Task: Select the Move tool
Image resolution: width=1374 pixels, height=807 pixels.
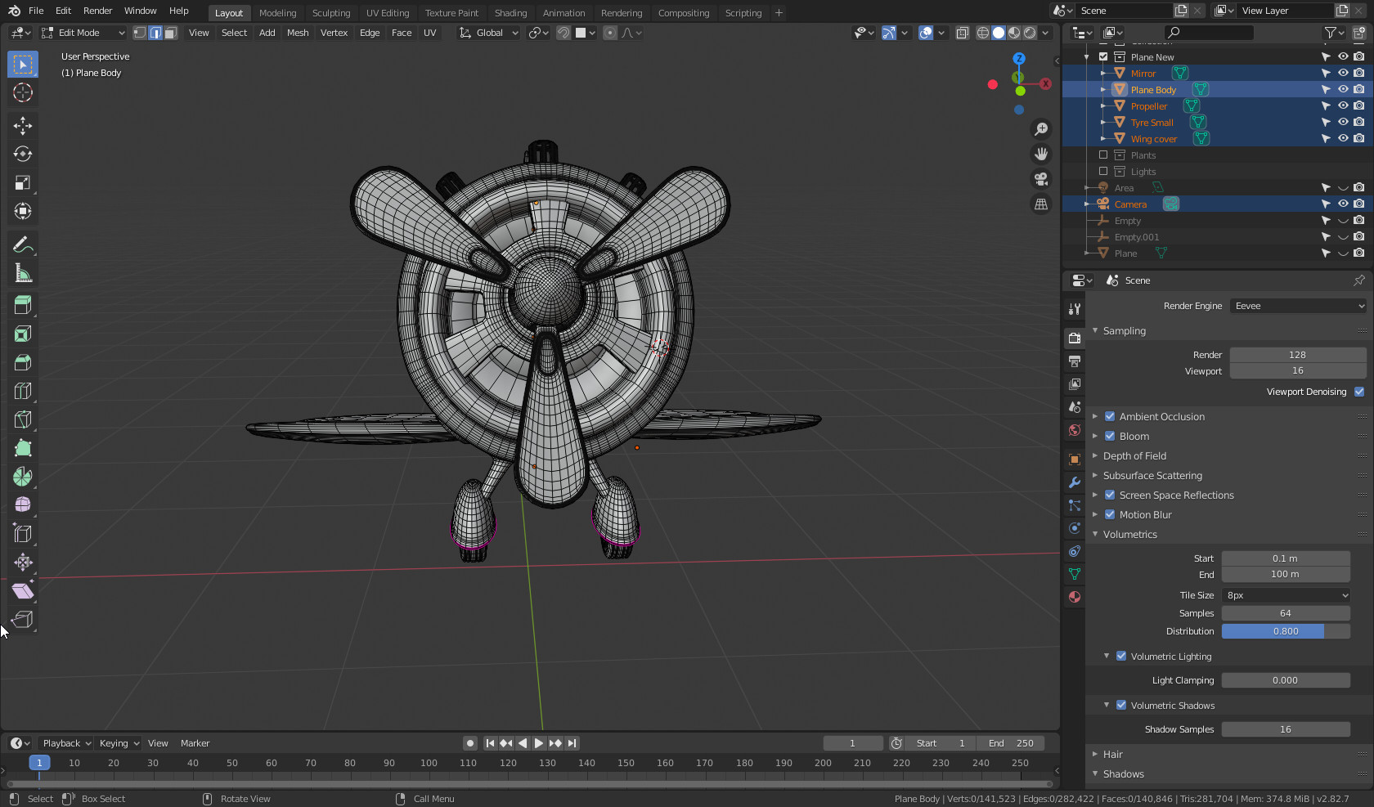Action: click(x=22, y=125)
